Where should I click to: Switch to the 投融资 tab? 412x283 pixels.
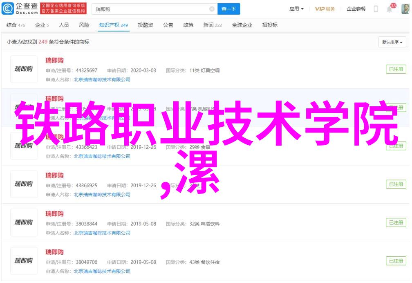146,25
